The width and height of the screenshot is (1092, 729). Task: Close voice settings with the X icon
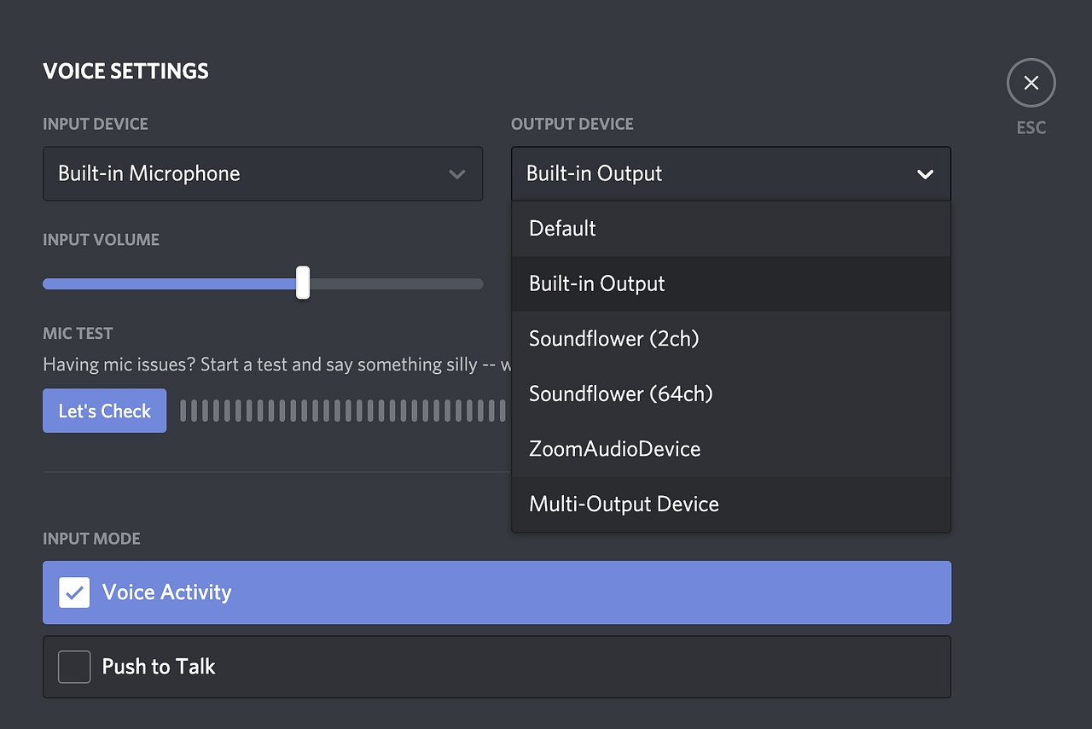tap(1031, 82)
